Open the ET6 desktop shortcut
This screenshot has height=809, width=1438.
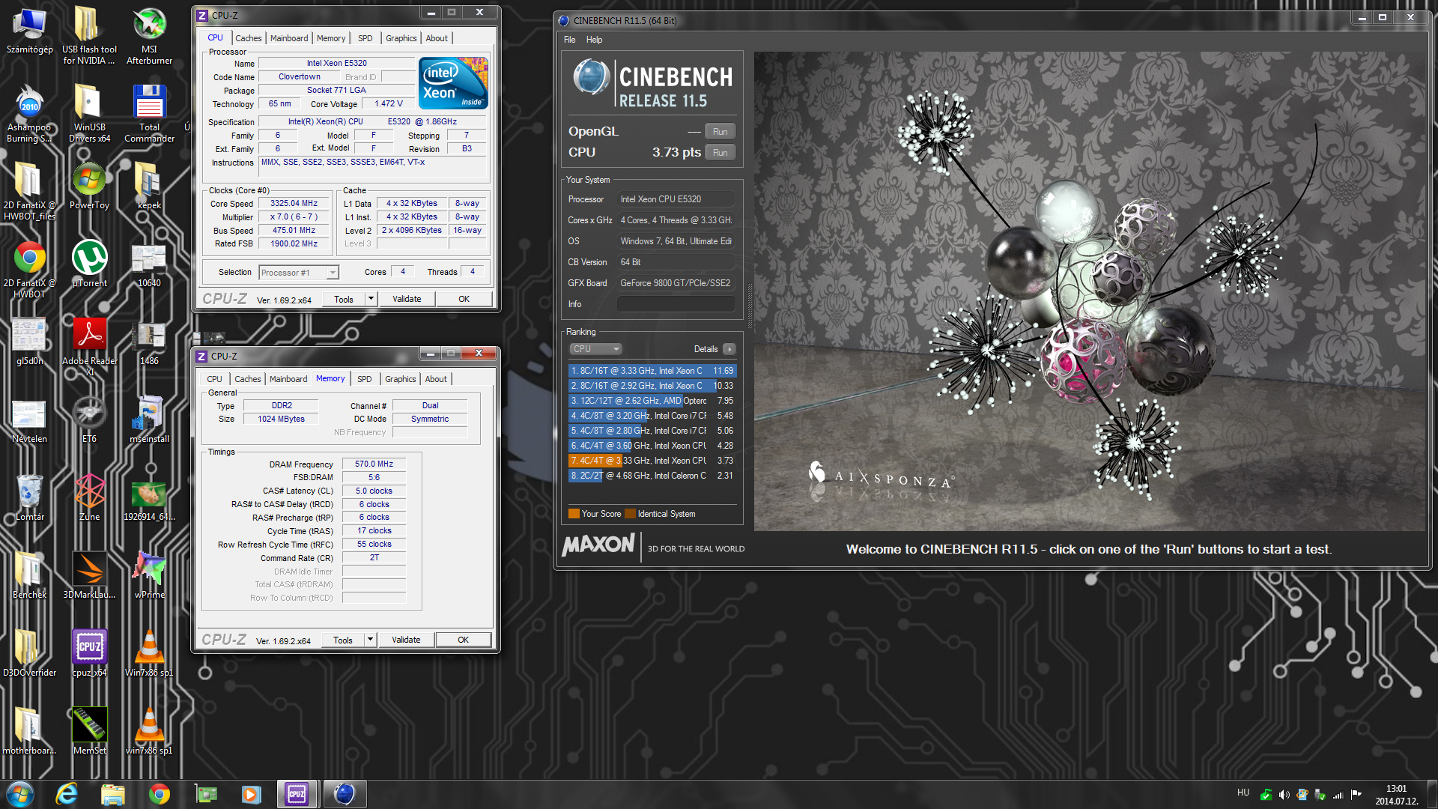[x=89, y=419]
